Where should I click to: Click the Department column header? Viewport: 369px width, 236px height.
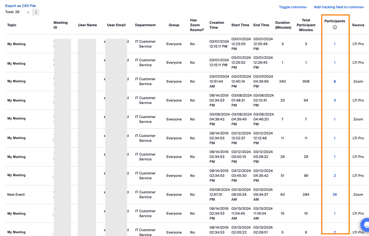[145, 25]
